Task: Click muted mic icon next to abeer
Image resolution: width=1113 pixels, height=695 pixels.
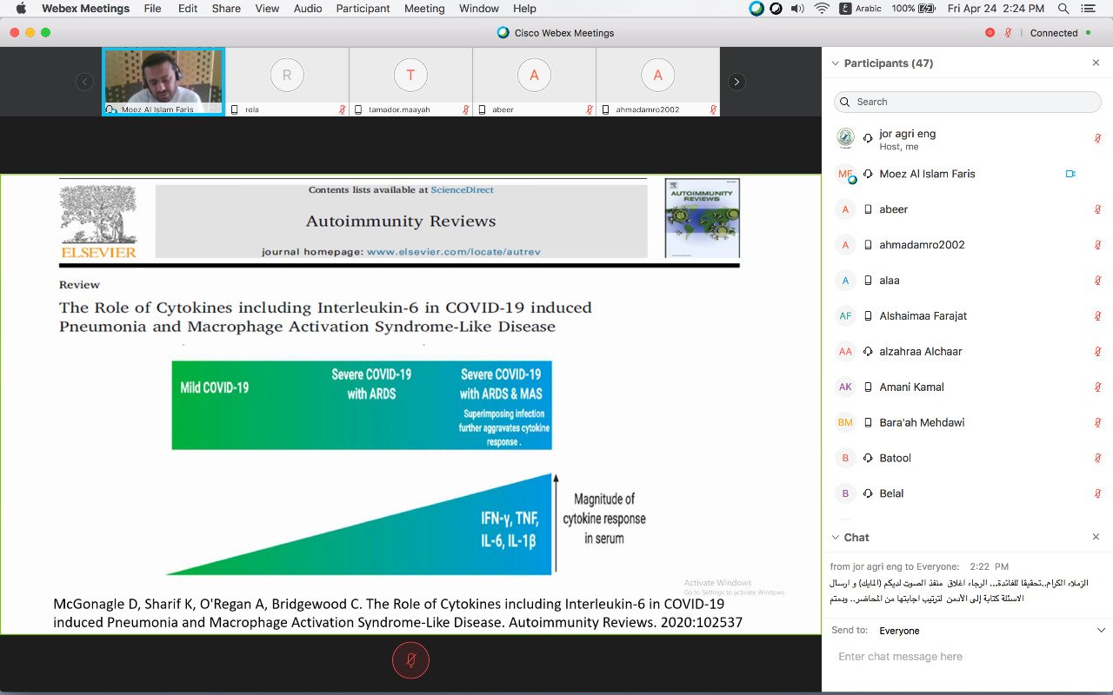Action: pyautogui.click(x=1097, y=209)
